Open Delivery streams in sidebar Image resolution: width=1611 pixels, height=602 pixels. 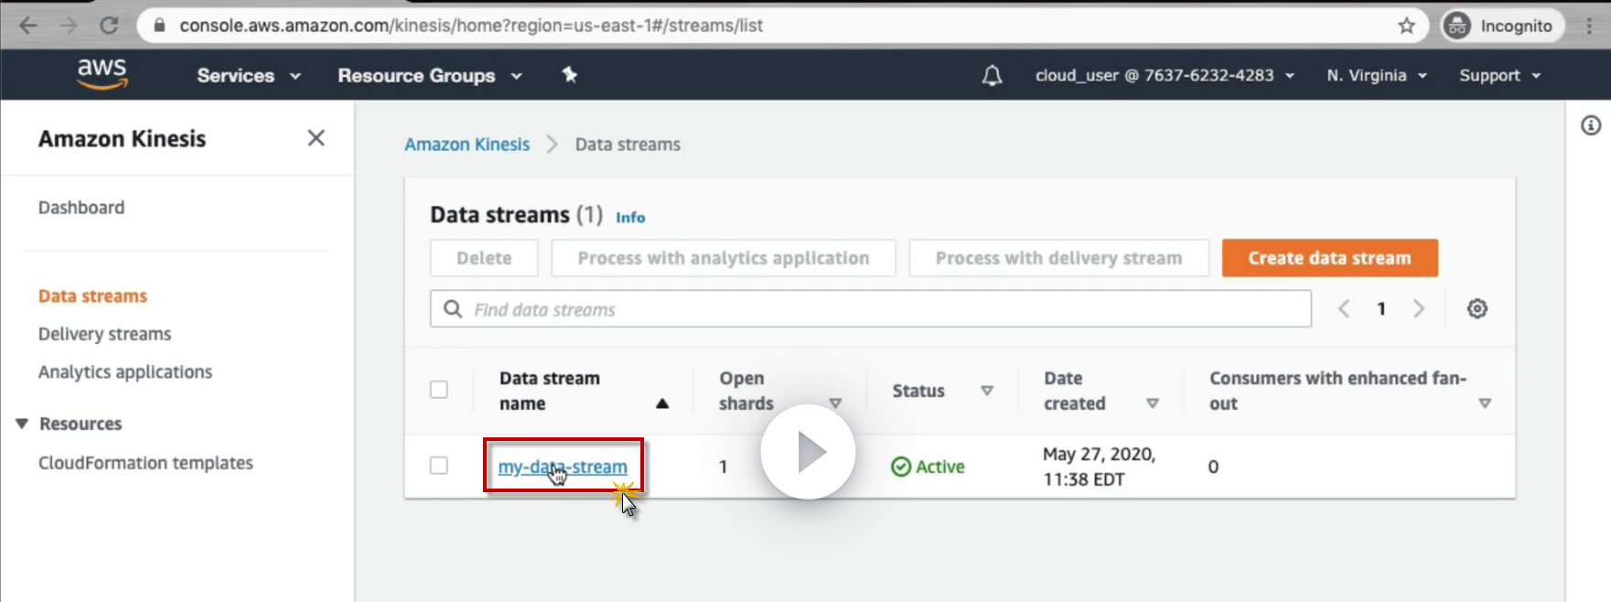[x=104, y=334]
